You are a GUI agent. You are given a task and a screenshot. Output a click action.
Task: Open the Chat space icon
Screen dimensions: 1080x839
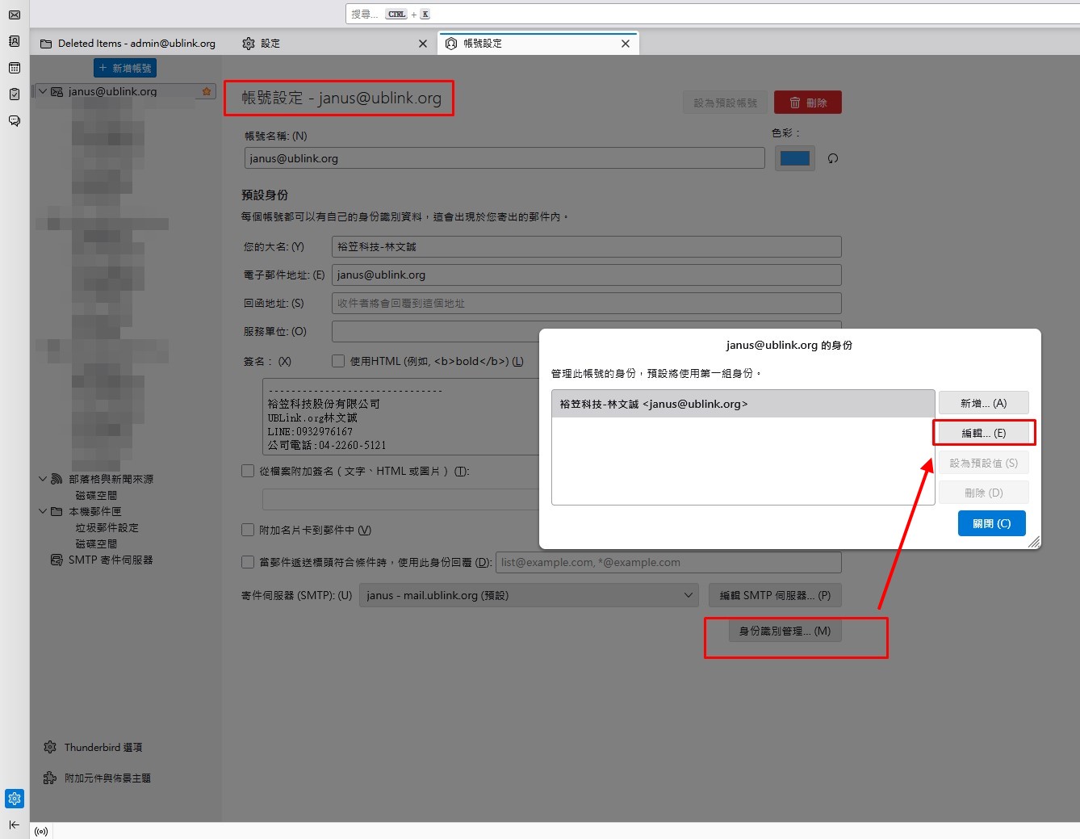[x=15, y=121]
